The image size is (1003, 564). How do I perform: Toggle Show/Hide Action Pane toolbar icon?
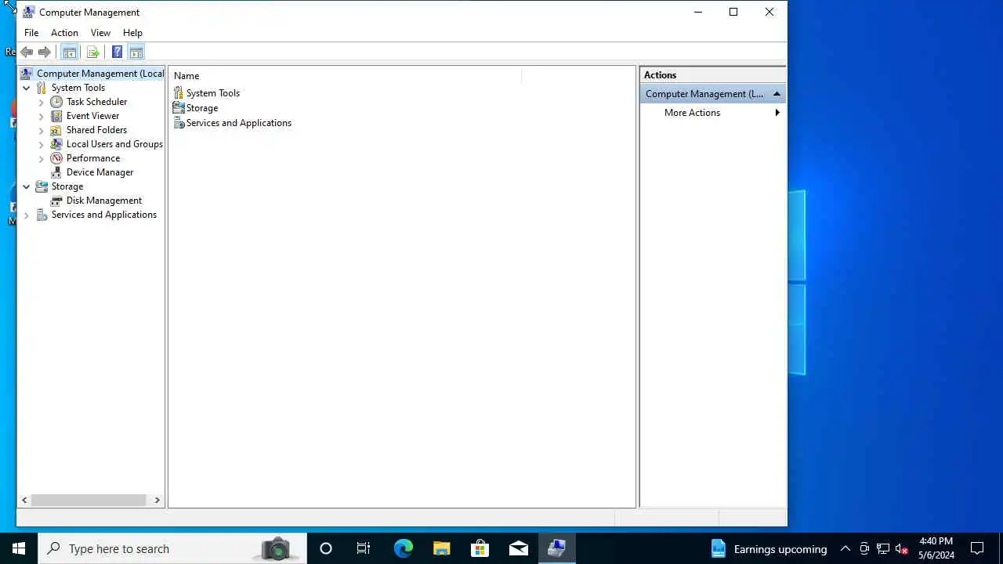point(136,52)
